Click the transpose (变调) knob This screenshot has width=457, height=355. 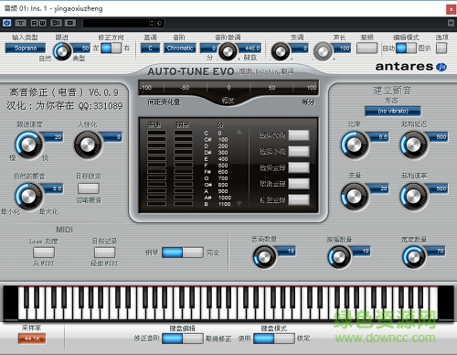click(281, 51)
